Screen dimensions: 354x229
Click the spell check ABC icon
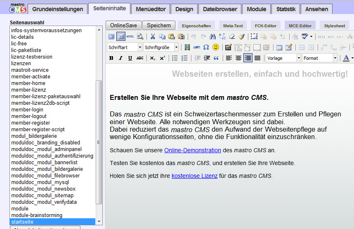(x=304, y=36)
